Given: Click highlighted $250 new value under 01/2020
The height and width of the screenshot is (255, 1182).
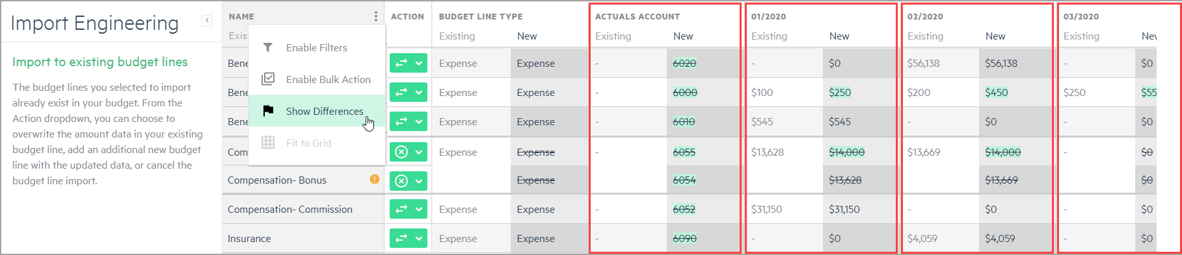Looking at the screenshot, I should coord(840,92).
